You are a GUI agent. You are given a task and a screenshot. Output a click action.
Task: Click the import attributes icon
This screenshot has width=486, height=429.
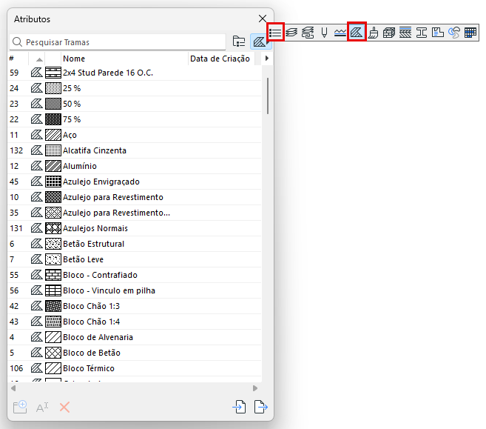coord(239,407)
